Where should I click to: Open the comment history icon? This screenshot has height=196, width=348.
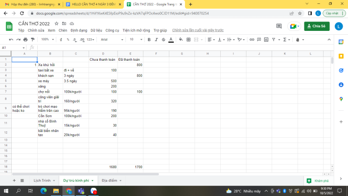(278, 26)
